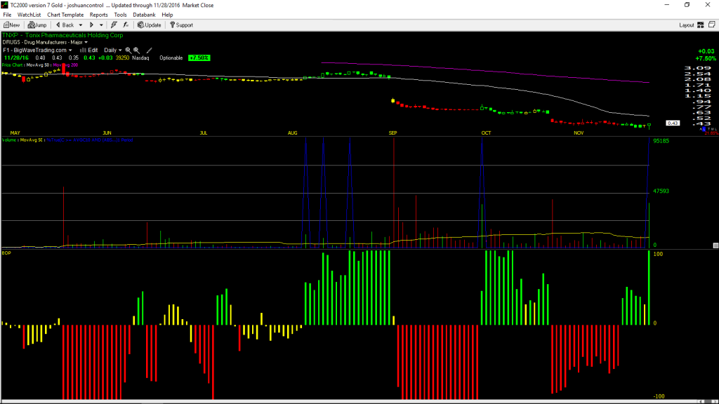Click the Layout label in toolbar
Image resolution: width=719 pixels, height=404 pixels.
tap(687, 25)
